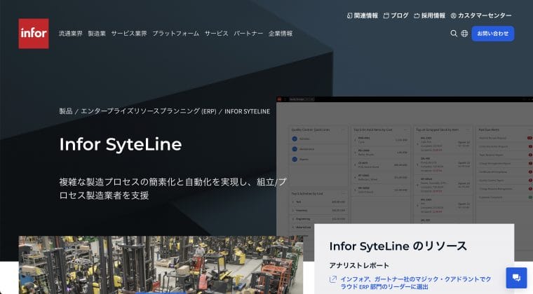The height and width of the screenshot is (294, 533).
Task: Open 関連情報 in the top utility bar
Action: (362, 15)
